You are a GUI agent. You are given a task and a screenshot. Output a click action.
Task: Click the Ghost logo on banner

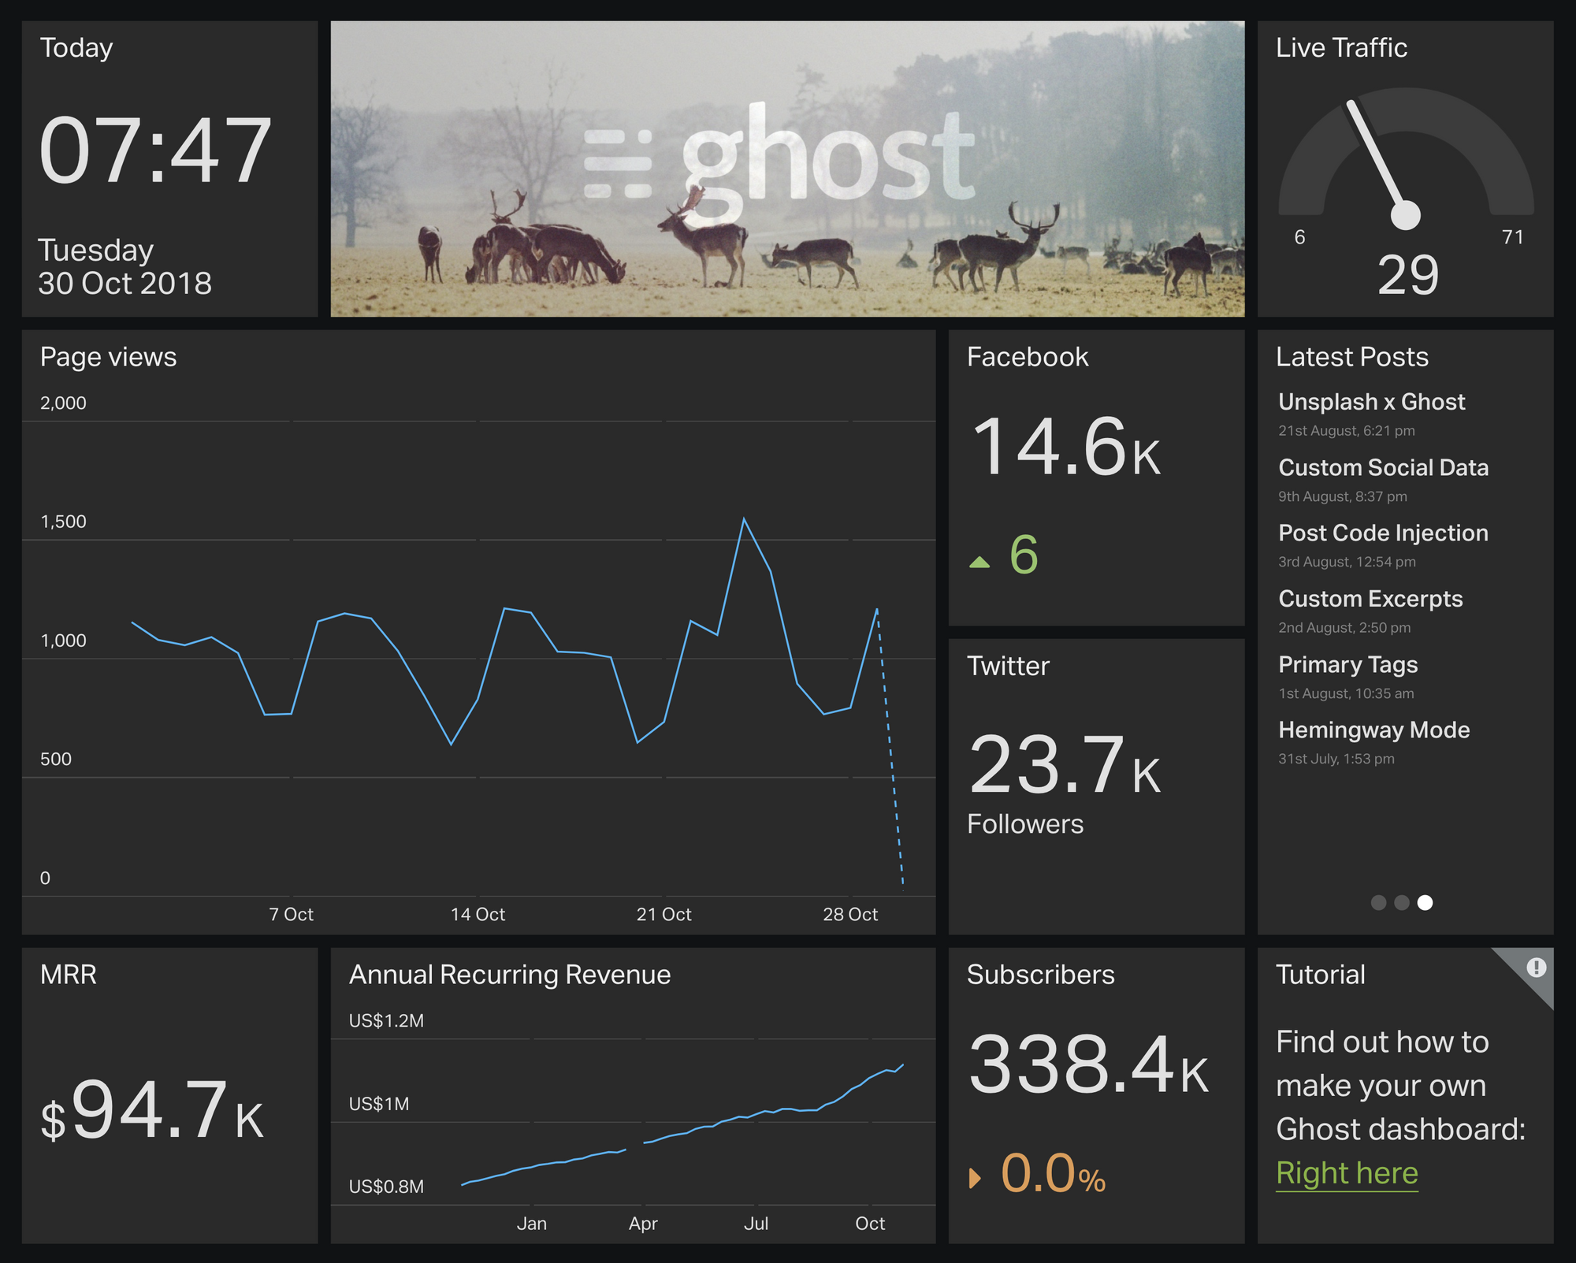click(x=780, y=162)
